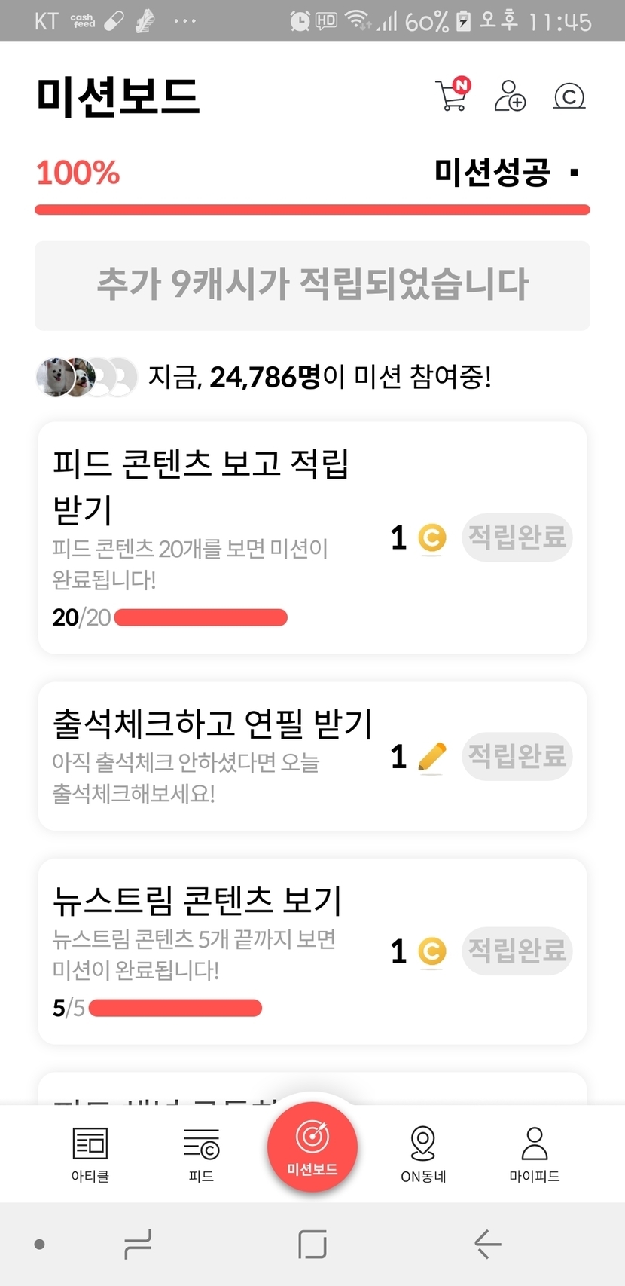Open the cash coin icon in header
This screenshot has width=625, height=1286.
[x=569, y=96]
